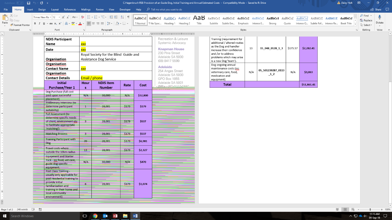Click the Bold button
Screen dimensions: 392x220
tap(35, 24)
